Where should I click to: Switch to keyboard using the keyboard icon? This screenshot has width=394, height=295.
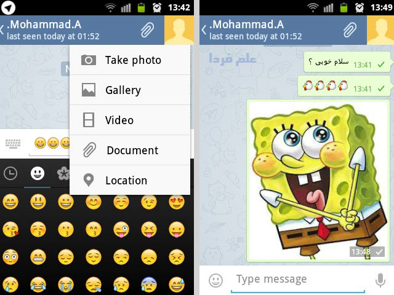pyautogui.click(x=13, y=144)
